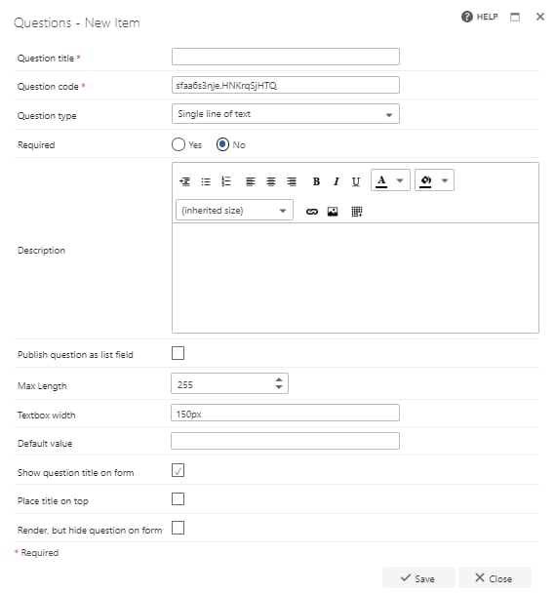This screenshot has width=555, height=594.
Task: Apply the font color button
Action: [381, 181]
